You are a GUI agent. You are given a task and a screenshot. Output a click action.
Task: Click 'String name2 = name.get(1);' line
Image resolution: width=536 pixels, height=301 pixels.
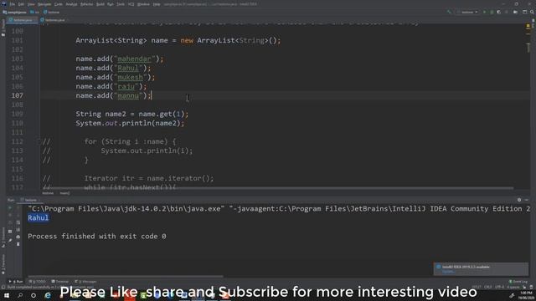click(x=132, y=114)
